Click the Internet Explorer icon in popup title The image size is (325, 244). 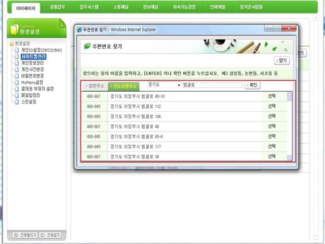[x=79, y=29]
